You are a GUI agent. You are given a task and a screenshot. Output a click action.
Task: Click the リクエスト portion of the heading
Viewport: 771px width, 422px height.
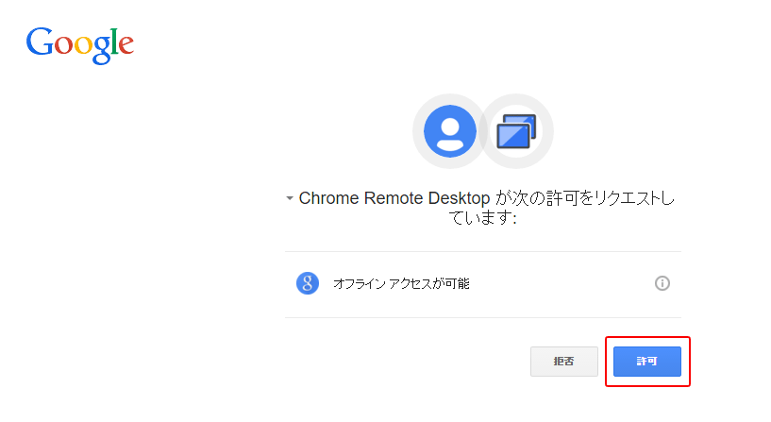pos(628,198)
